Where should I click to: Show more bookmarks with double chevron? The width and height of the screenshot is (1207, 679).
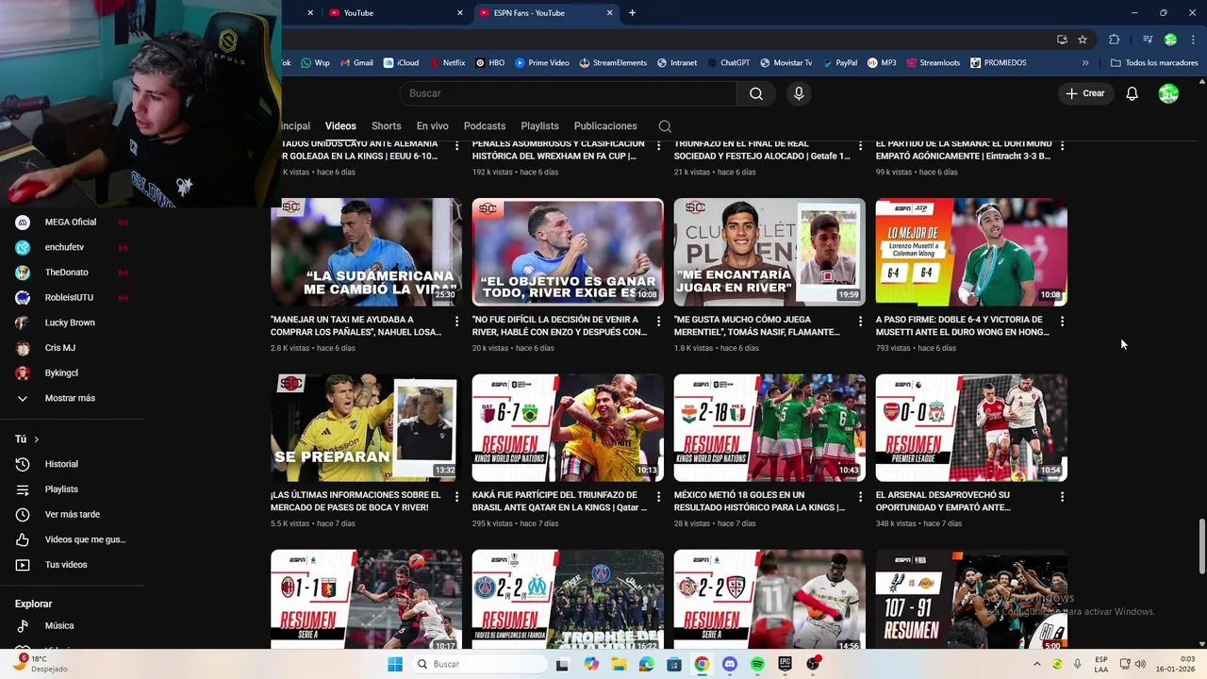click(x=1085, y=63)
